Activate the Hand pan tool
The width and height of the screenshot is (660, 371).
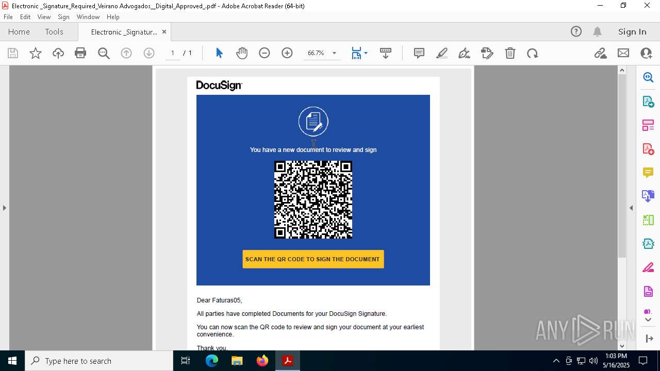pyautogui.click(x=242, y=53)
